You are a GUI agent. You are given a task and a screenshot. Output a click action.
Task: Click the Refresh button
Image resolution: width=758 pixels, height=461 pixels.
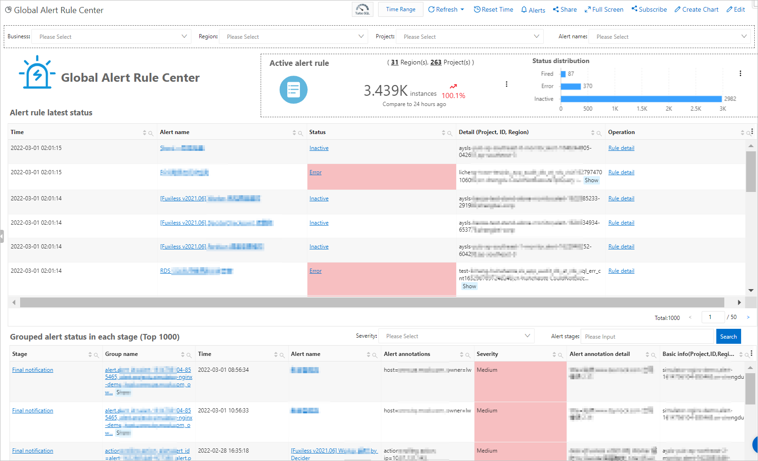(x=443, y=9)
